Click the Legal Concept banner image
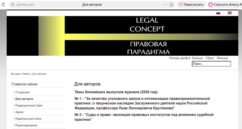This screenshot has width=242, height=129. pyautogui.click(x=122, y=36)
